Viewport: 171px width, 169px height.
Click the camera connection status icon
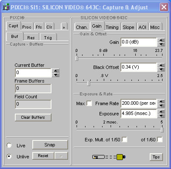(x=109, y=157)
